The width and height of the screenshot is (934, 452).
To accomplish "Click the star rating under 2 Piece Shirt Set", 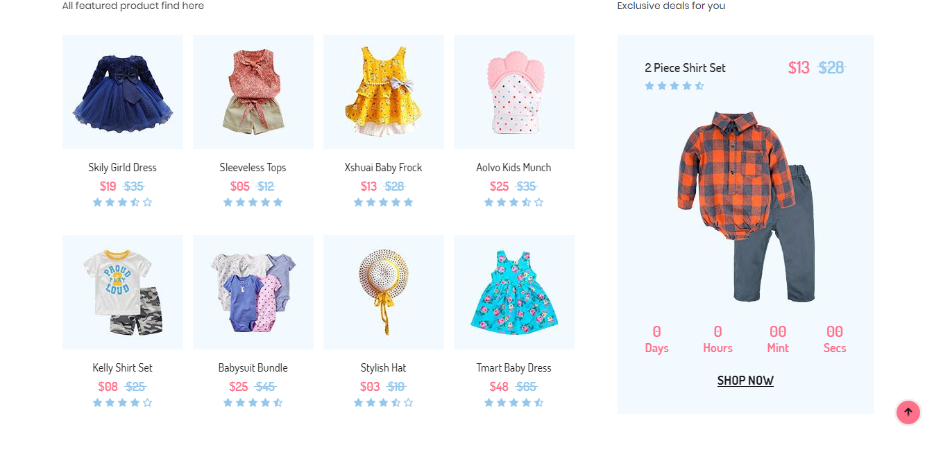I will [x=674, y=86].
